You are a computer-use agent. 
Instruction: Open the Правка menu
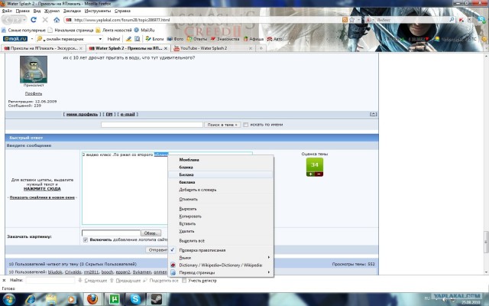click(22, 11)
